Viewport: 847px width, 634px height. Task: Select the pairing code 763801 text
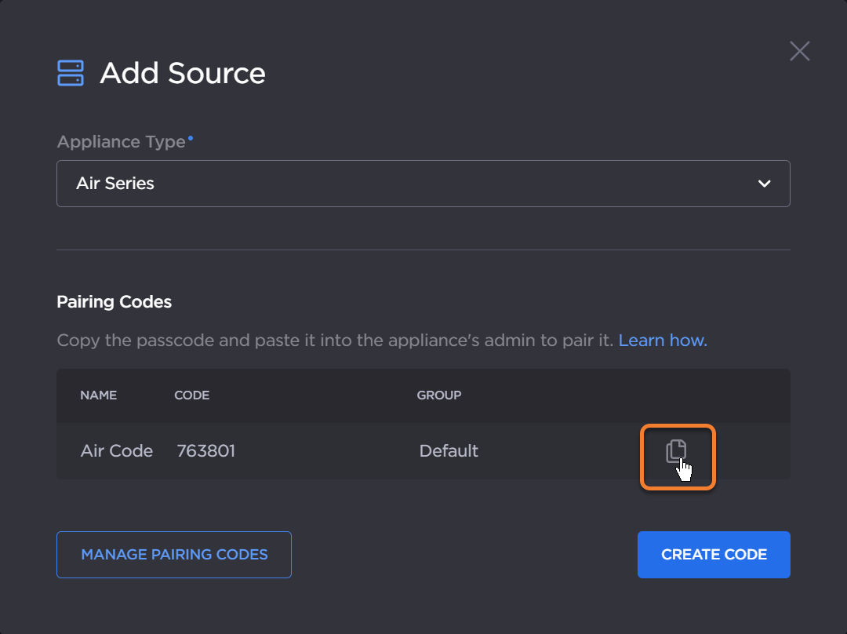click(206, 451)
